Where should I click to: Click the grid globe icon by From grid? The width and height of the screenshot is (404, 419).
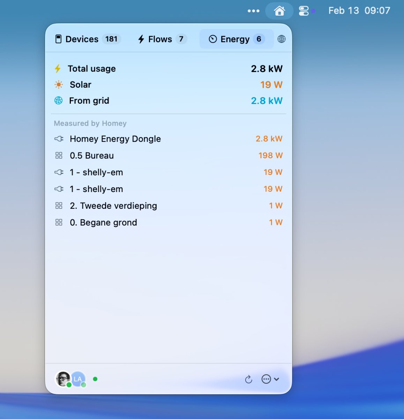[x=59, y=101]
